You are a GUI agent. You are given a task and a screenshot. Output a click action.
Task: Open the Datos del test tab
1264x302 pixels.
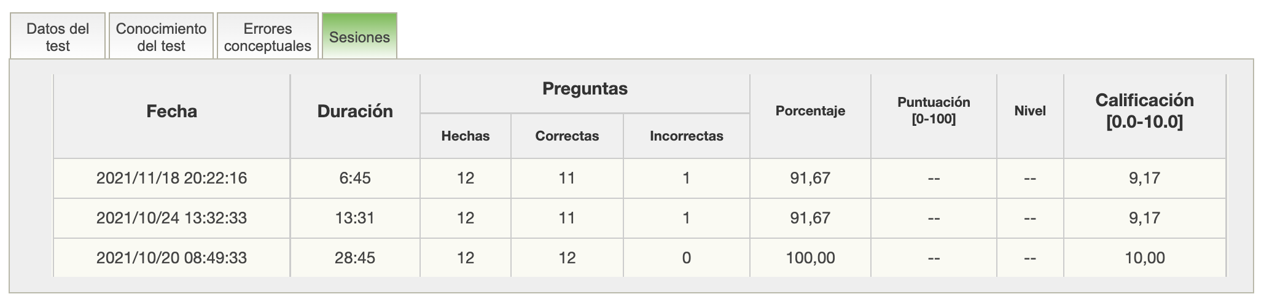point(58,37)
